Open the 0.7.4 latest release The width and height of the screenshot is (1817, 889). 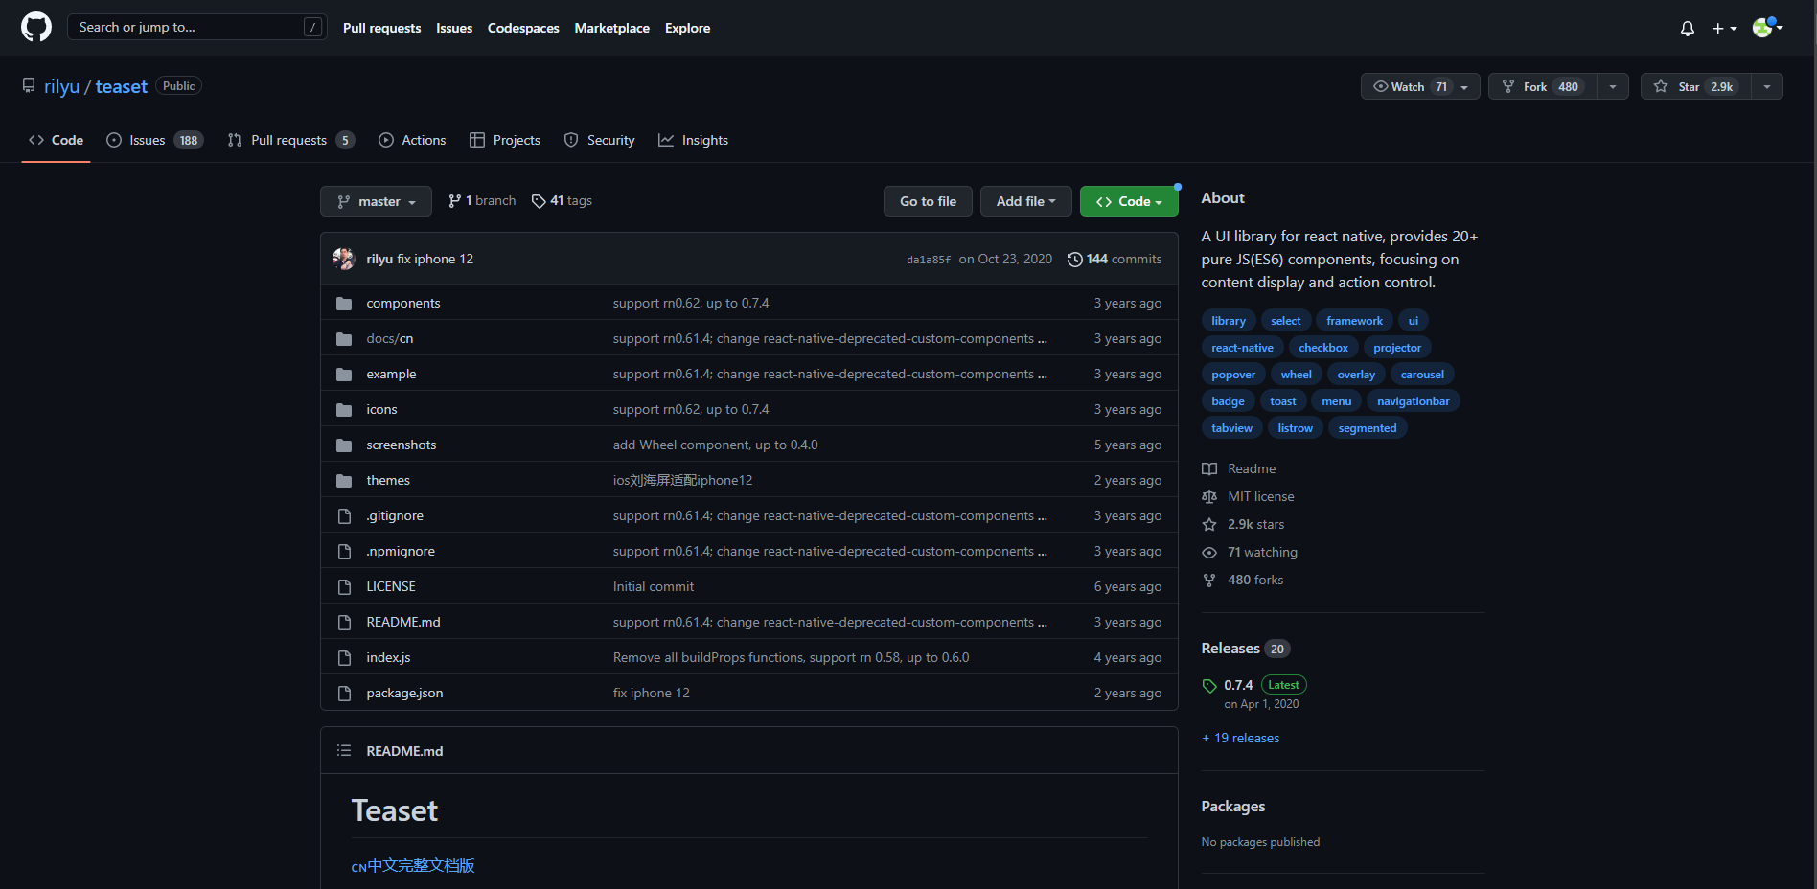coord(1238,685)
